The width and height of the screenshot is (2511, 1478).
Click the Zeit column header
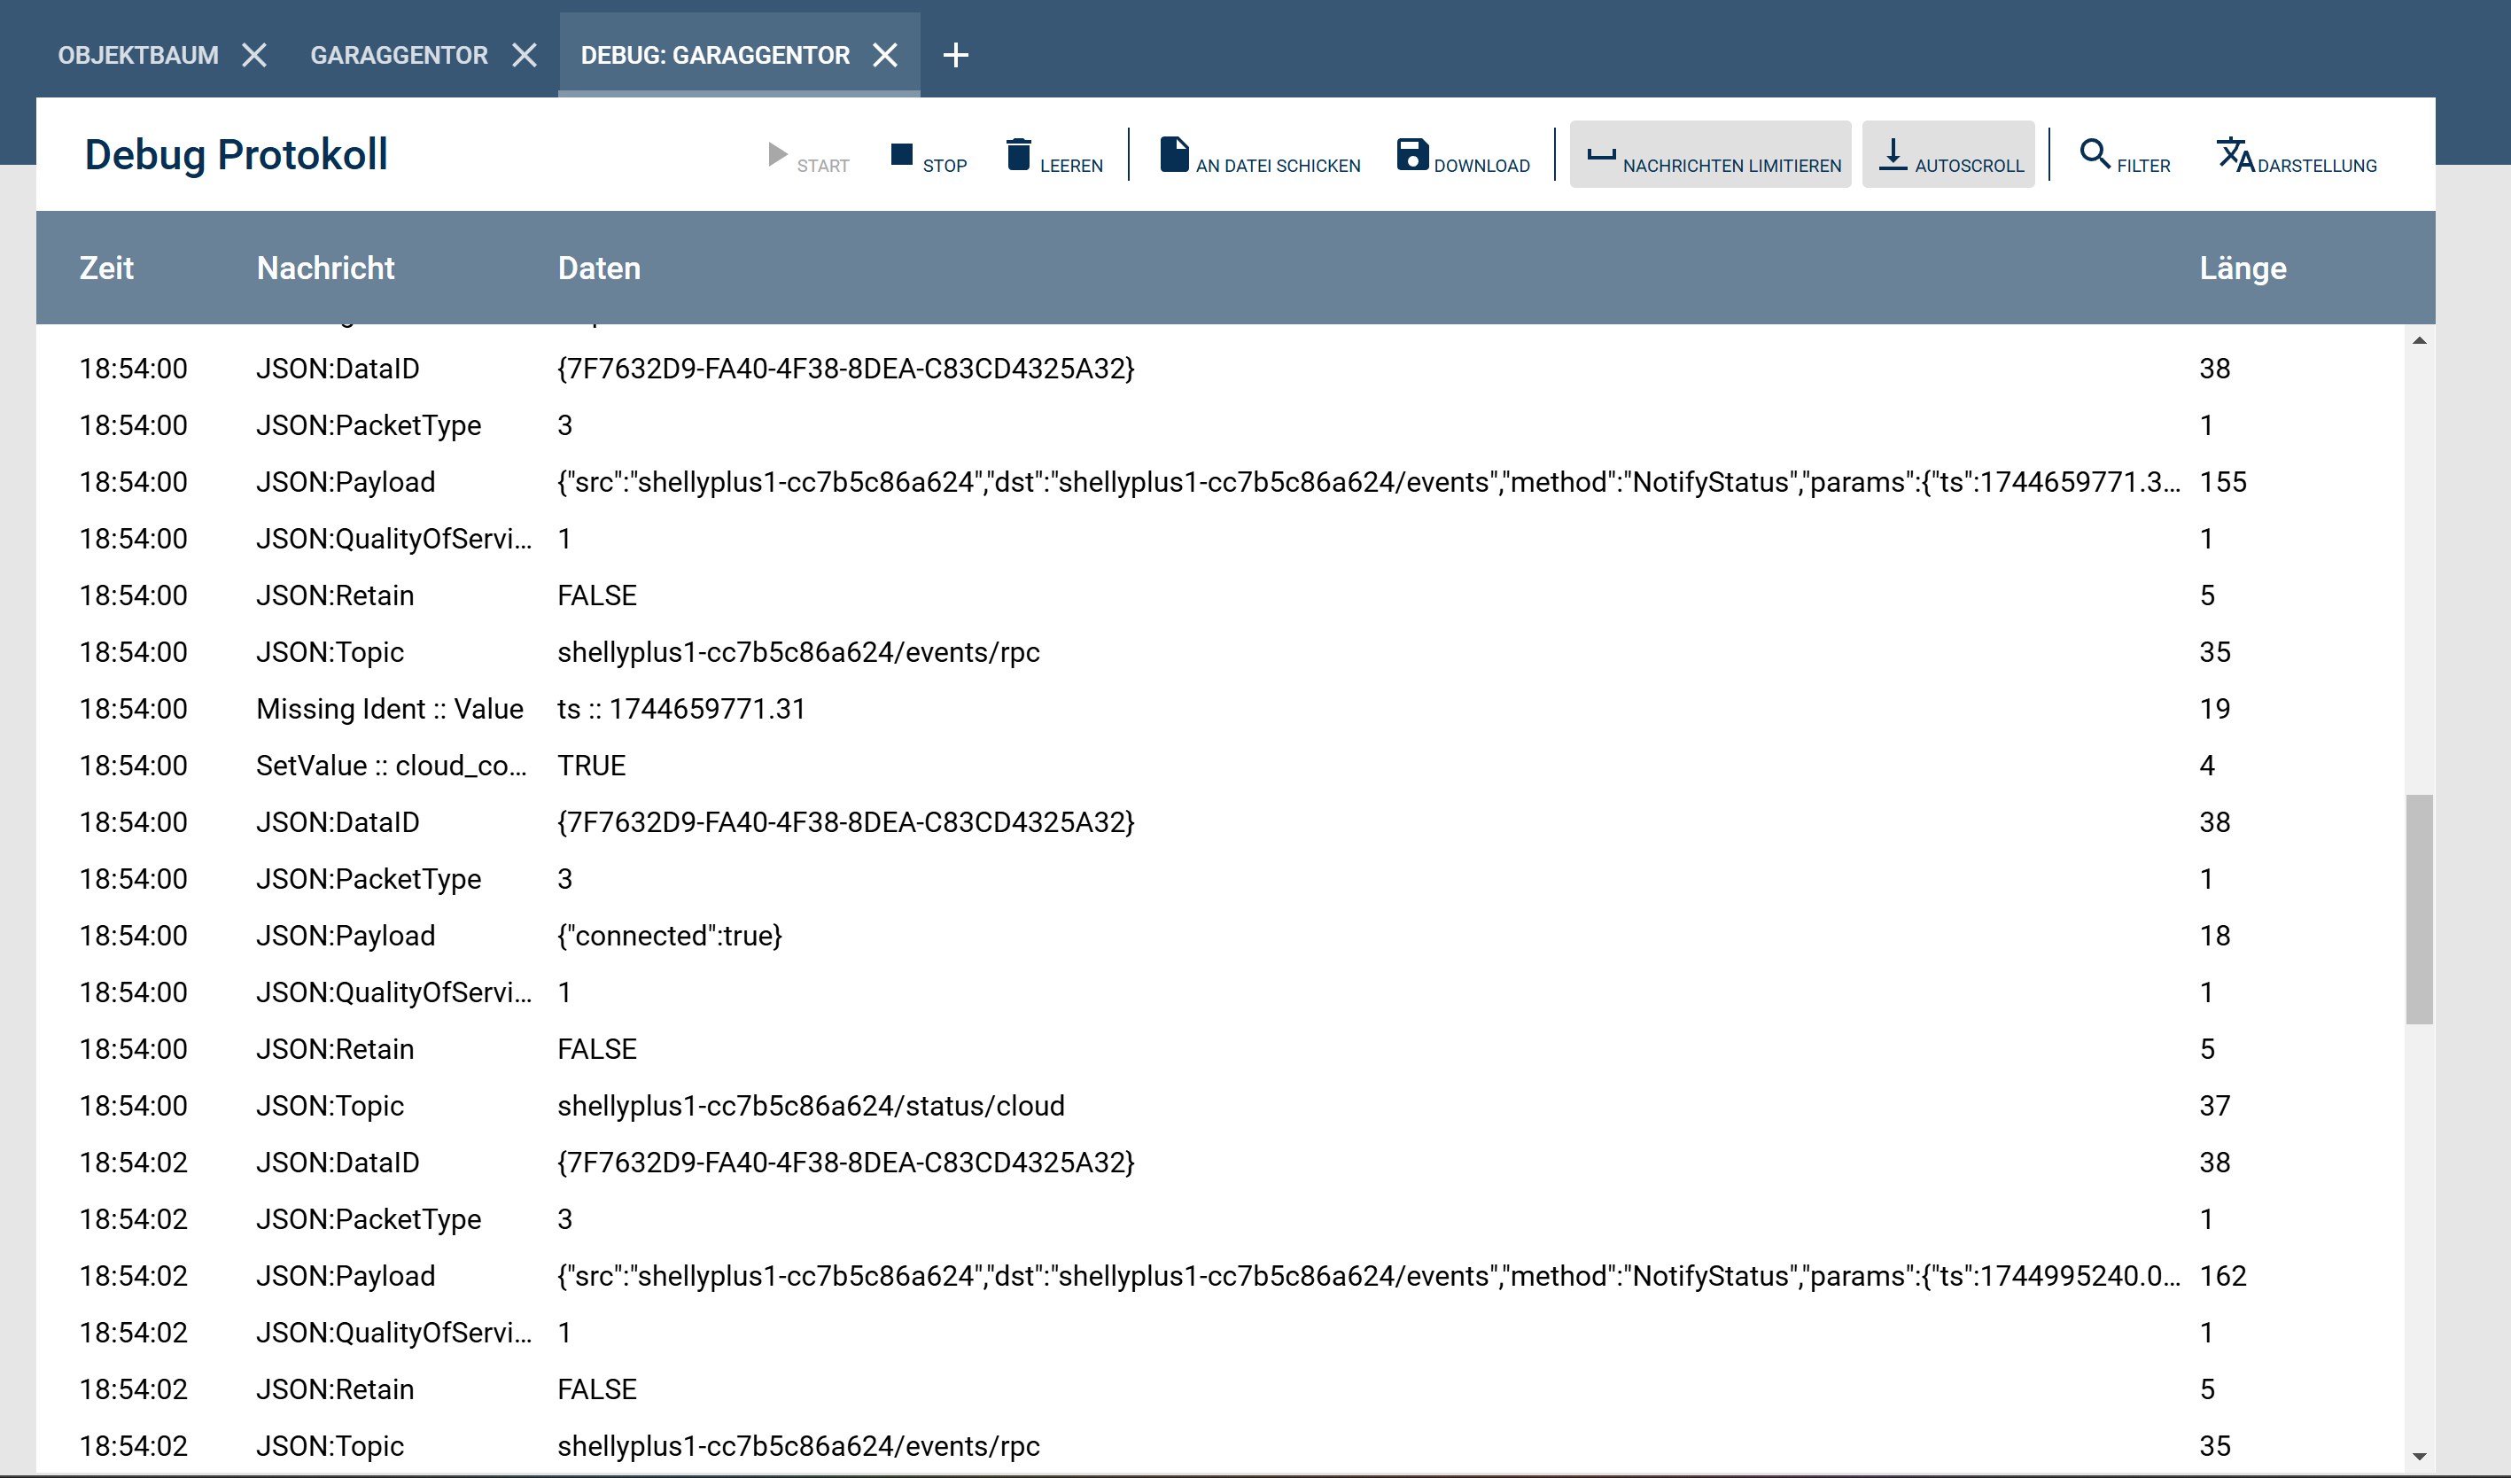pos(106,268)
